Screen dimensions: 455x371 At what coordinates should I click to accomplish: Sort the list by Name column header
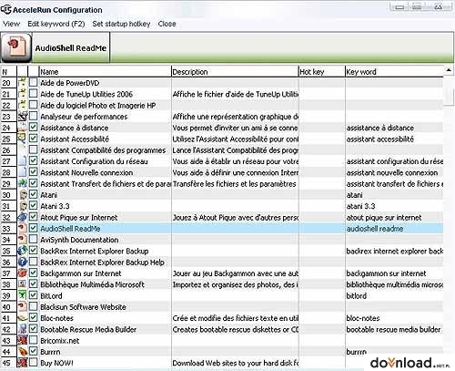pyautogui.click(x=106, y=72)
